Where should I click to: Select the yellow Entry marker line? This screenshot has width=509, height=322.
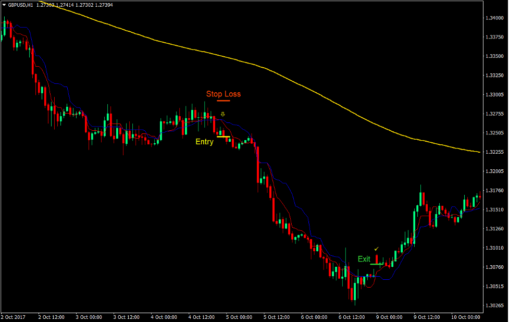point(225,135)
